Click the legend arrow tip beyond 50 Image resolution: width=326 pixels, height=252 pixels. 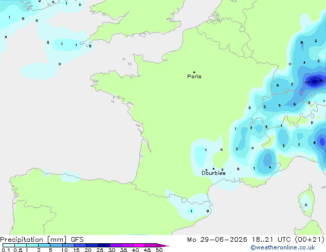coord(163,245)
